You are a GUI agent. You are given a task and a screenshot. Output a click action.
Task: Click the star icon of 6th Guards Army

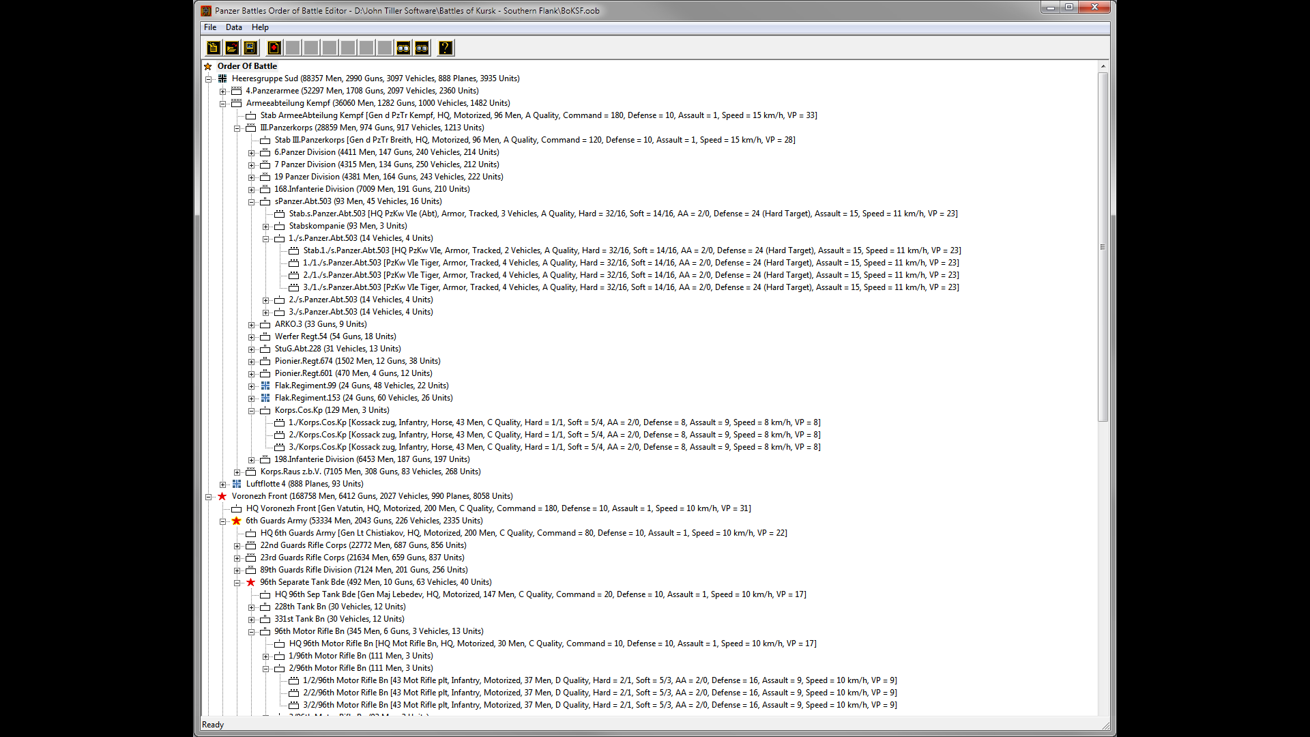237,521
